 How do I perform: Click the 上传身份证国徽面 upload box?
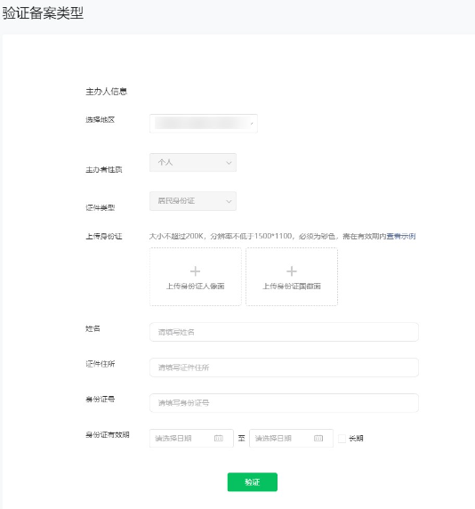pyautogui.click(x=292, y=277)
